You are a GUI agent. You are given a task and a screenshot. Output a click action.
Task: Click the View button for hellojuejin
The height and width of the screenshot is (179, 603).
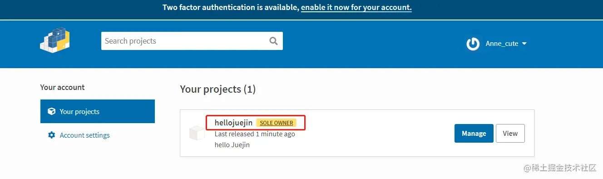510,133
